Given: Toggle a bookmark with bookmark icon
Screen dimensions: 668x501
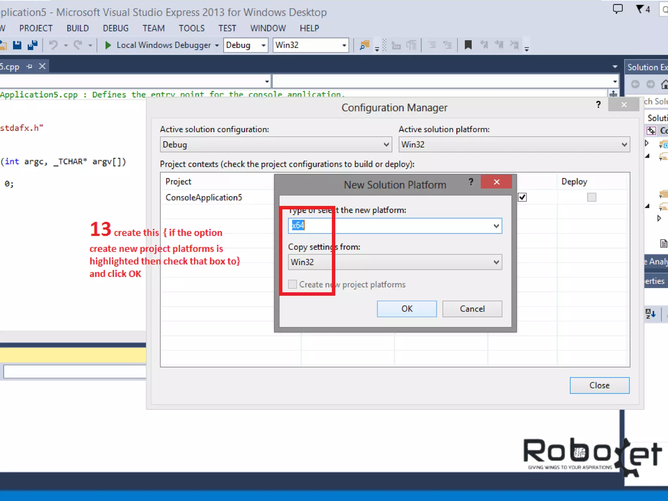Looking at the screenshot, I should coord(468,45).
